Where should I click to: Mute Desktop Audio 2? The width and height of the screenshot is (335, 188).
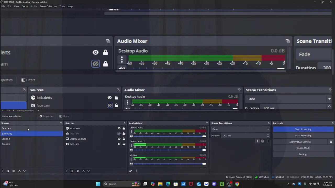point(131,150)
